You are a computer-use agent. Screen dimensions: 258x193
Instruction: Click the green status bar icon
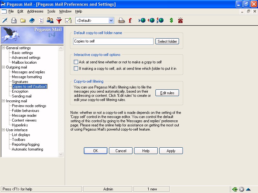click(235, 189)
